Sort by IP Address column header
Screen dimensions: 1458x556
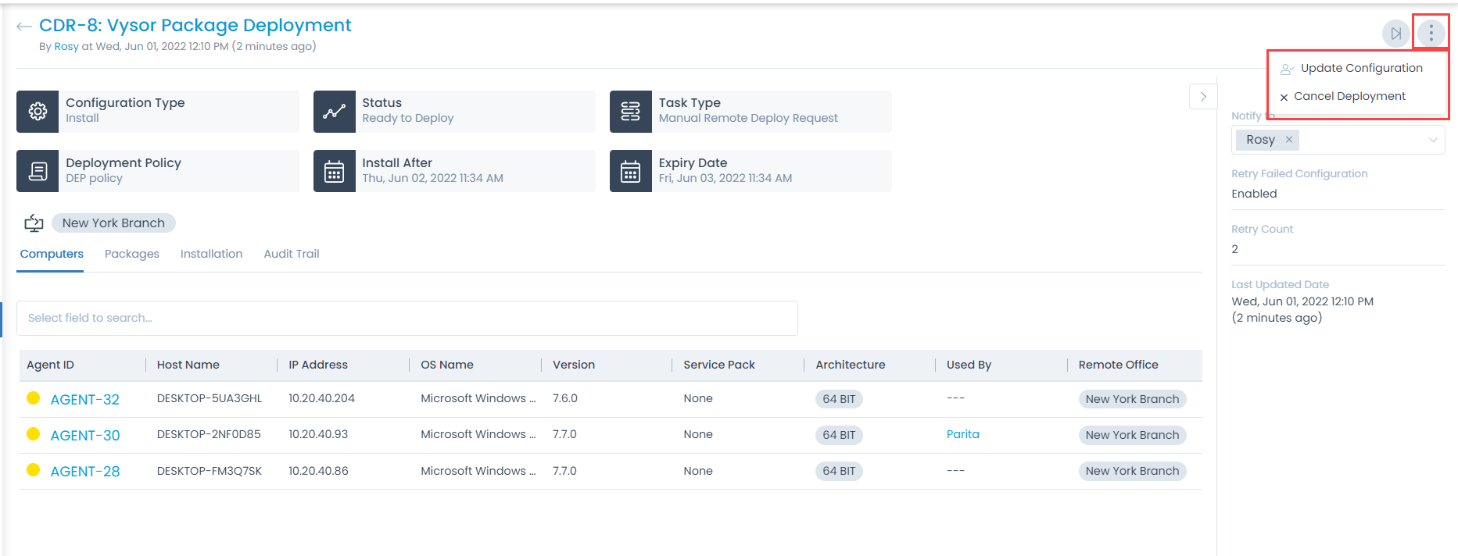(318, 365)
